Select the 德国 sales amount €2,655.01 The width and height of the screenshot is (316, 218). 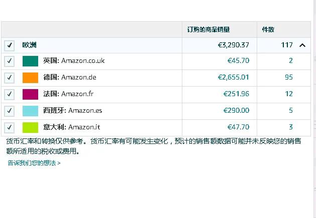click(234, 77)
